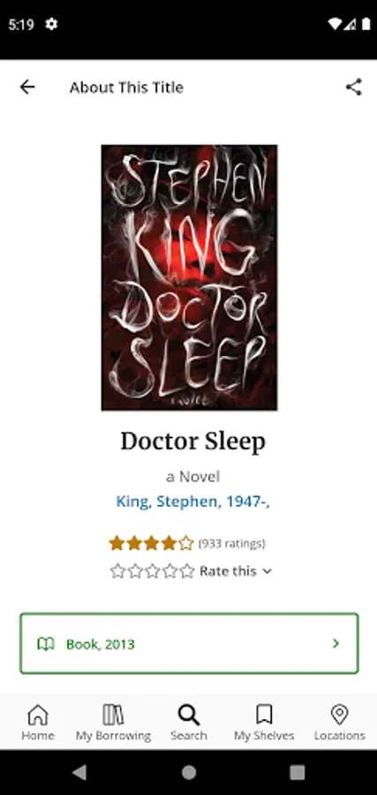The height and width of the screenshot is (795, 377).
Task: Open the My Borrowing books icon
Action: (x=113, y=715)
